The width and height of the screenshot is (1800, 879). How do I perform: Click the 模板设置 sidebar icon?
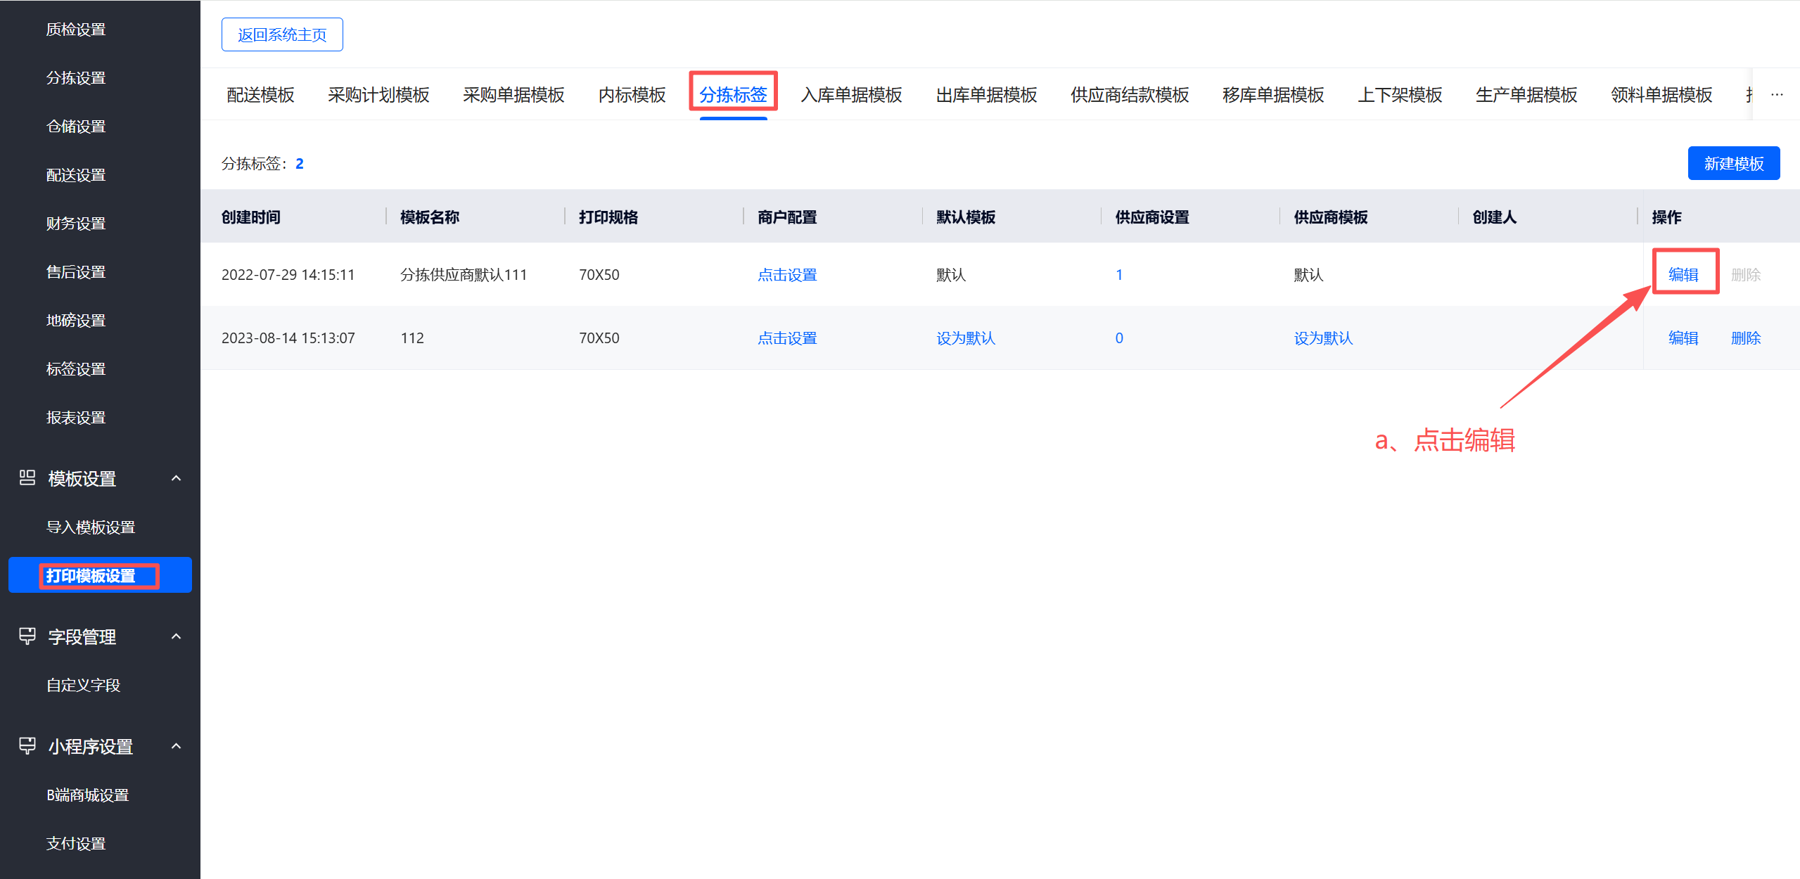27,478
